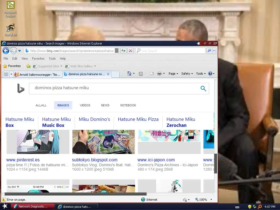Viewport: 280px width, 210px height.
Task: Open the Help menu
Action: pos(63,59)
